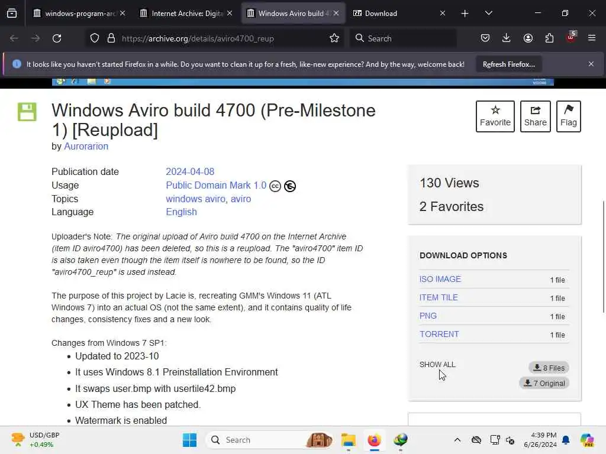Save page to Pocket
This screenshot has height=454, width=606.
click(485, 38)
